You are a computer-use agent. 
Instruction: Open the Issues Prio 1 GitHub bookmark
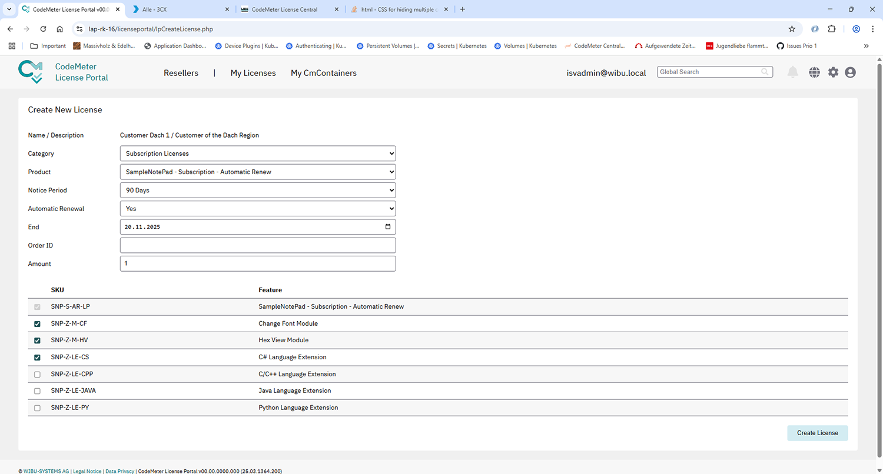797,46
